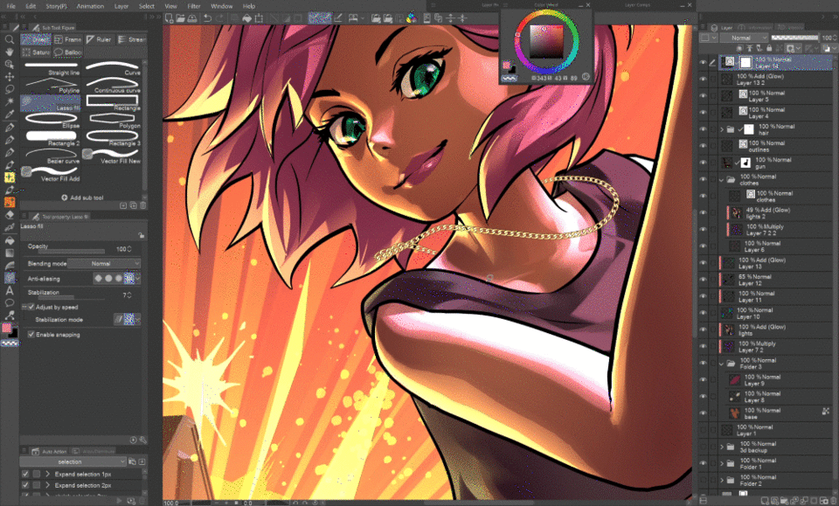839x506 pixels.
Task: Open the Edit menu
Action: click(31, 6)
